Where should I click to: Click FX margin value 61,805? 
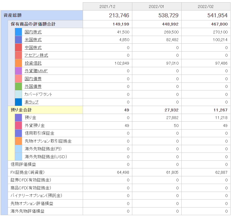point(172,172)
